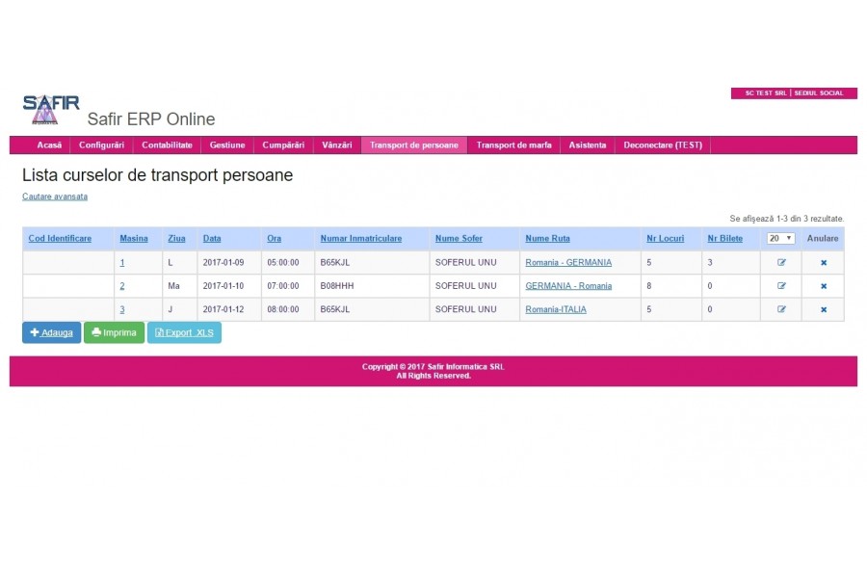Open the rows-per-page dropdown showing 20
Image resolution: width=867 pixels, height=578 pixels.
click(x=780, y=238)
